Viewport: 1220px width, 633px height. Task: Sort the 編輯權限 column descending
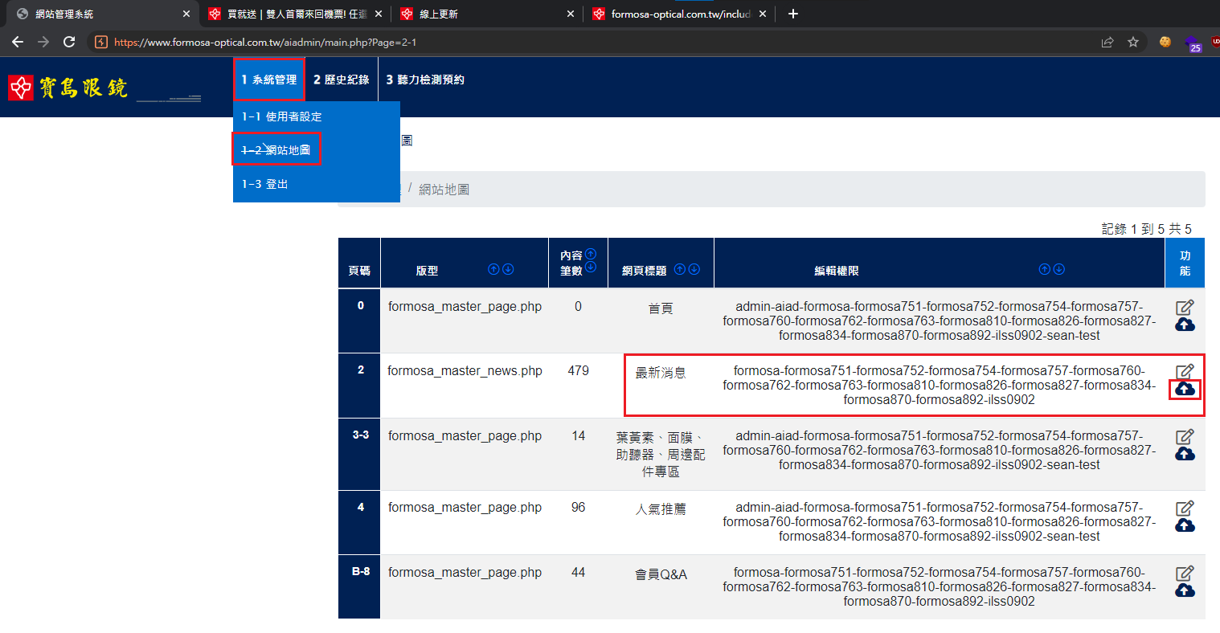pyautogui.click(x=1059, y=269)
